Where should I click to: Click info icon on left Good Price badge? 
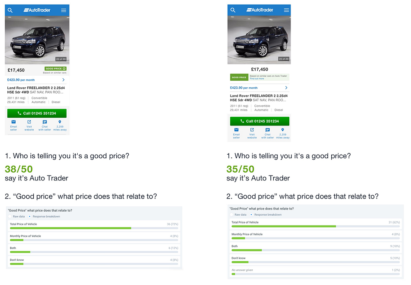tap(64, 68)
